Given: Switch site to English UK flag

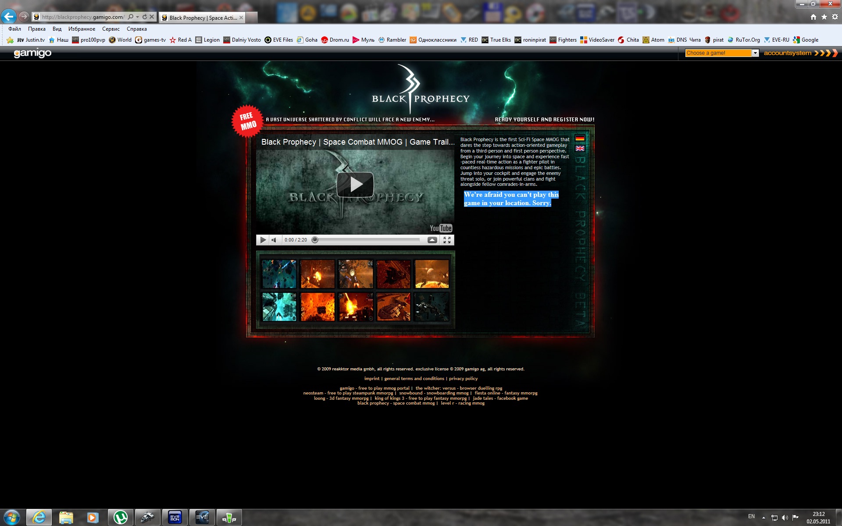Looking at the screenshot, I should 580,148.
